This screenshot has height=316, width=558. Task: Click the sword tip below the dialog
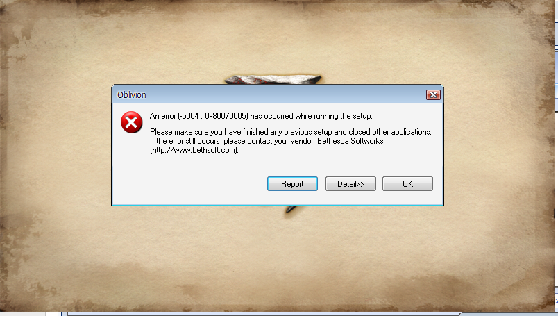coord(291,209)
